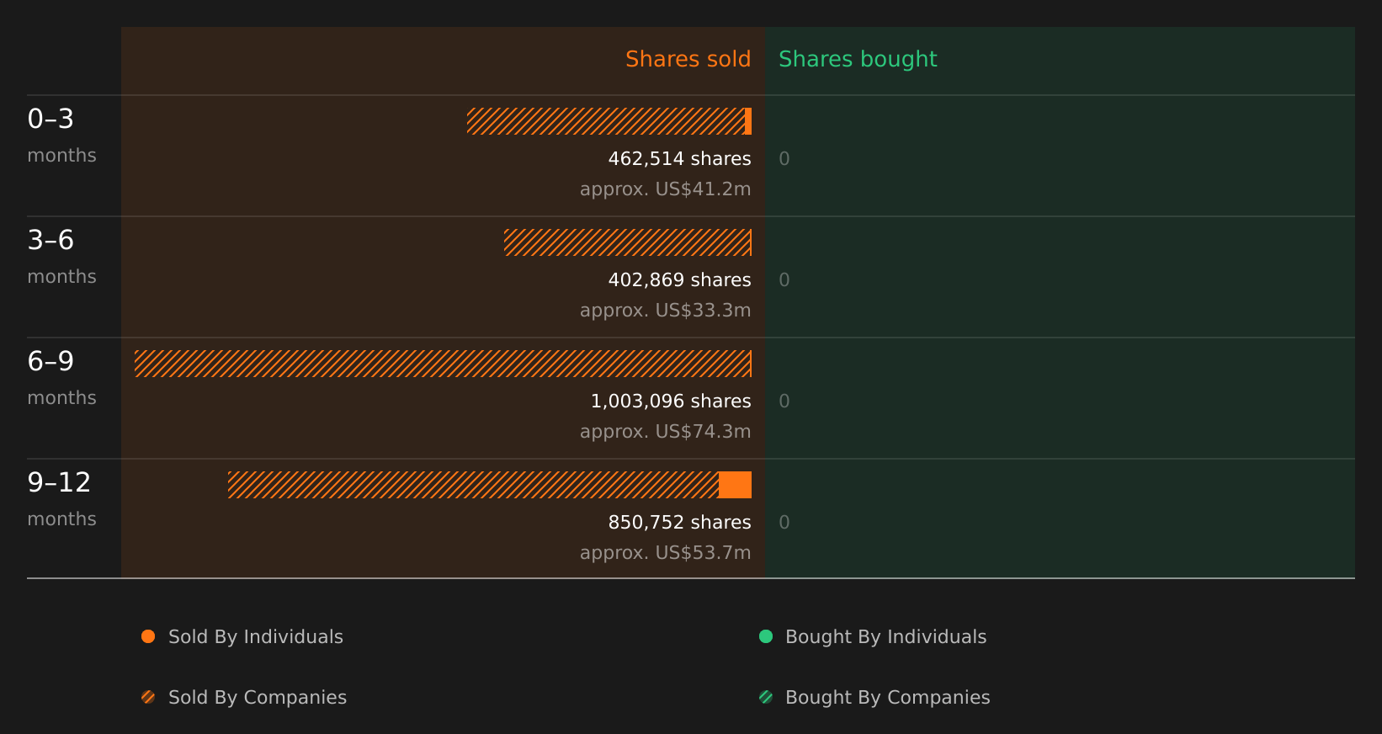Click the approx. US$74.3m value
This screenshot has width=1382, height=734.
pyautogui.click(x=665, y=432)
